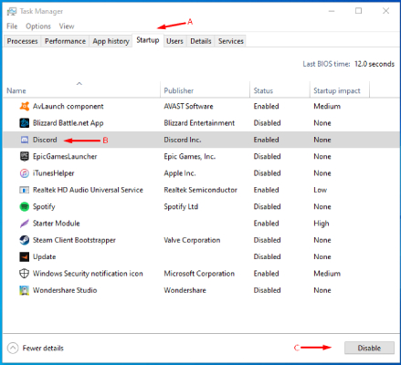Select 'Steam Client Bootstrapper' entry name

pos(74,240)
